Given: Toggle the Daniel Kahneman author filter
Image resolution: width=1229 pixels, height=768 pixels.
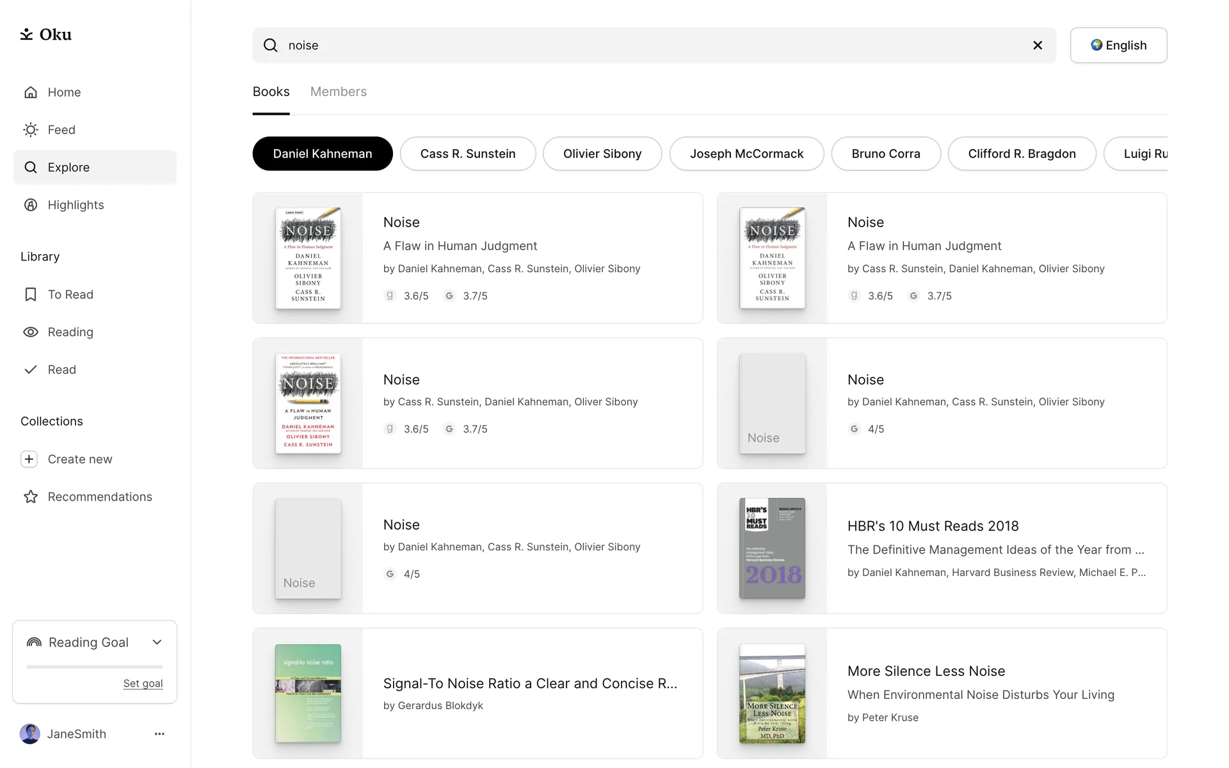Looking at the screenshot, I should tap(323, 154).
